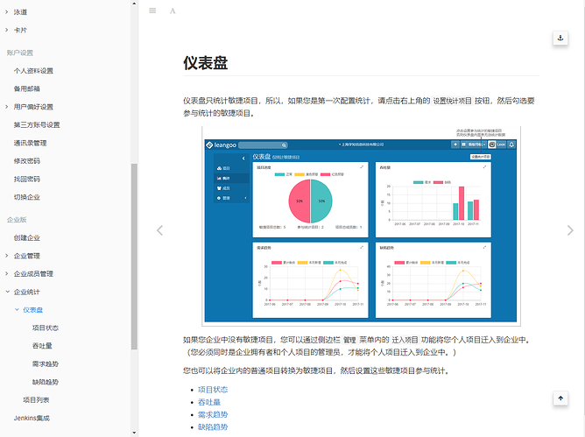Click the 缺陷趋势 link in article body
Image resolution: width=585 pixels, height=437 pixels.
pyautogui.click(x=213, y=427)
